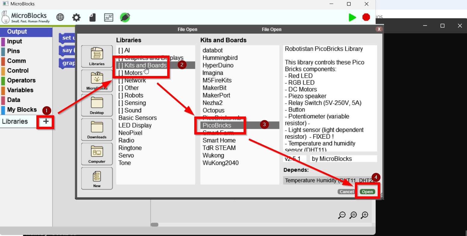Select the Comm block category
The image size is (467, 236).
(x=26, y=61)
